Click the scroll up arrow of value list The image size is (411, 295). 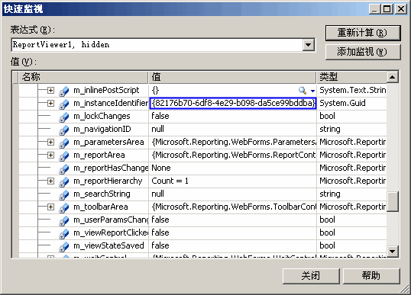click(393, 77)
